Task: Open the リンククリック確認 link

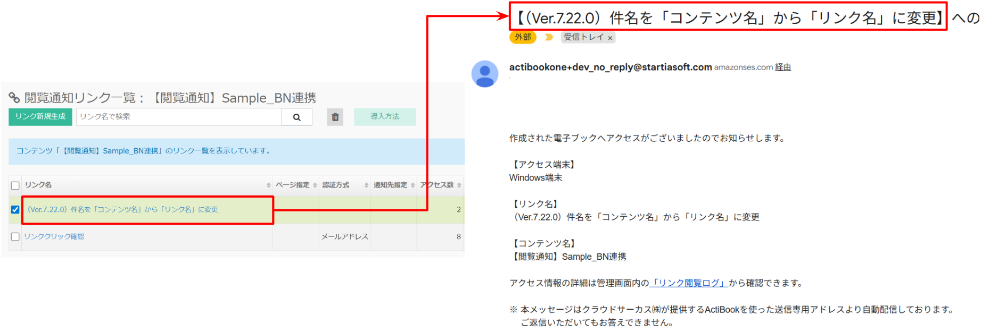Action: coord(54,237)
